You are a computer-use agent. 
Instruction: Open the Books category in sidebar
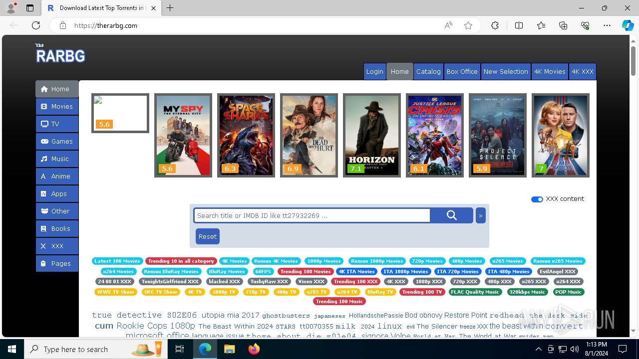[x=57, y=228]
